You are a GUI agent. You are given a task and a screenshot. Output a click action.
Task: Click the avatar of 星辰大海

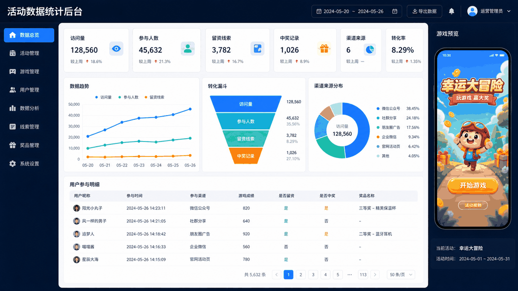coord(76,260)
